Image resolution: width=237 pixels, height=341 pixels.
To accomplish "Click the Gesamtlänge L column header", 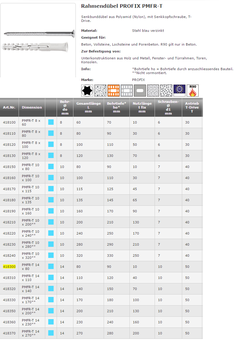I will pos(88,107).
